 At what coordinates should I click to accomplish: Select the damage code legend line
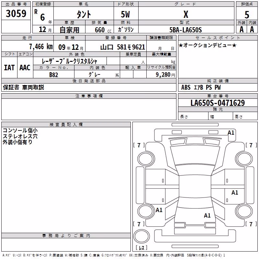click(x=114, y=255)
